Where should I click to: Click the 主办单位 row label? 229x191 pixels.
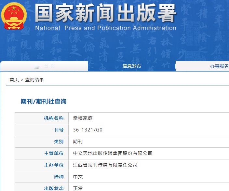[x=54, y=165]
